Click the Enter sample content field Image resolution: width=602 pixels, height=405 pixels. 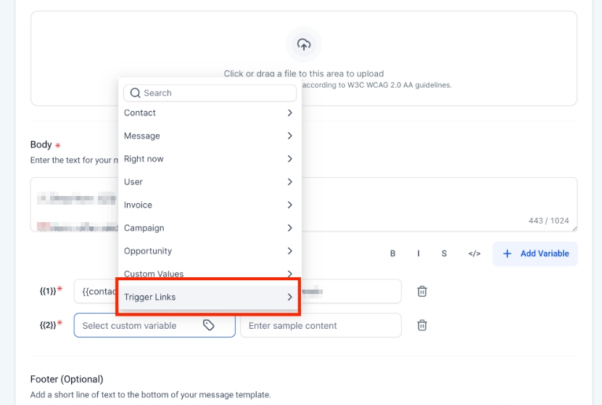click(x=320, y=325)
